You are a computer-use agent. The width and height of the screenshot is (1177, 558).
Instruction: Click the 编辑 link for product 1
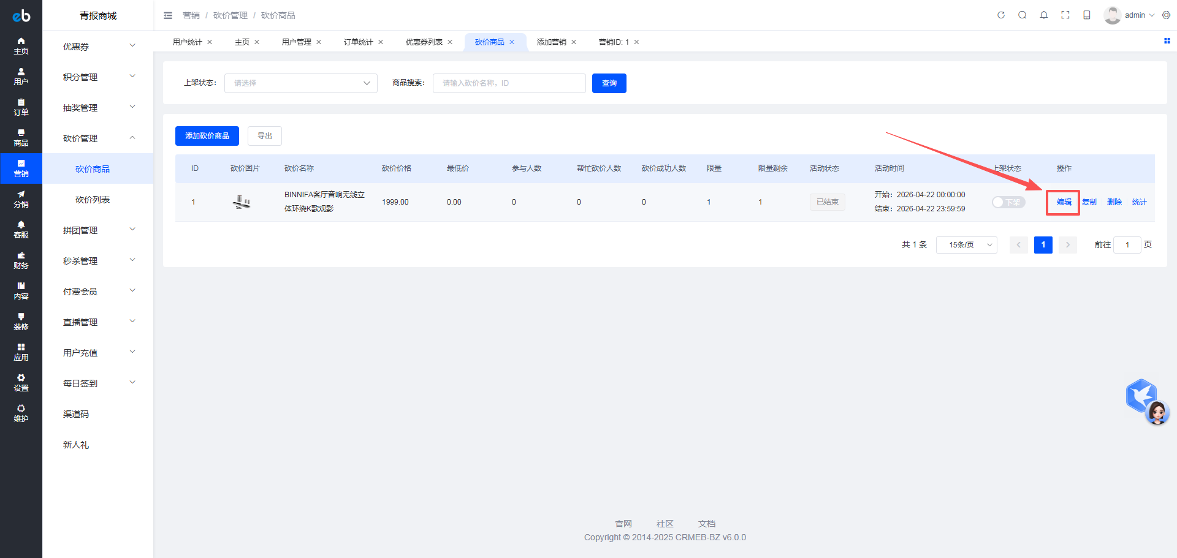point(1064,202)
